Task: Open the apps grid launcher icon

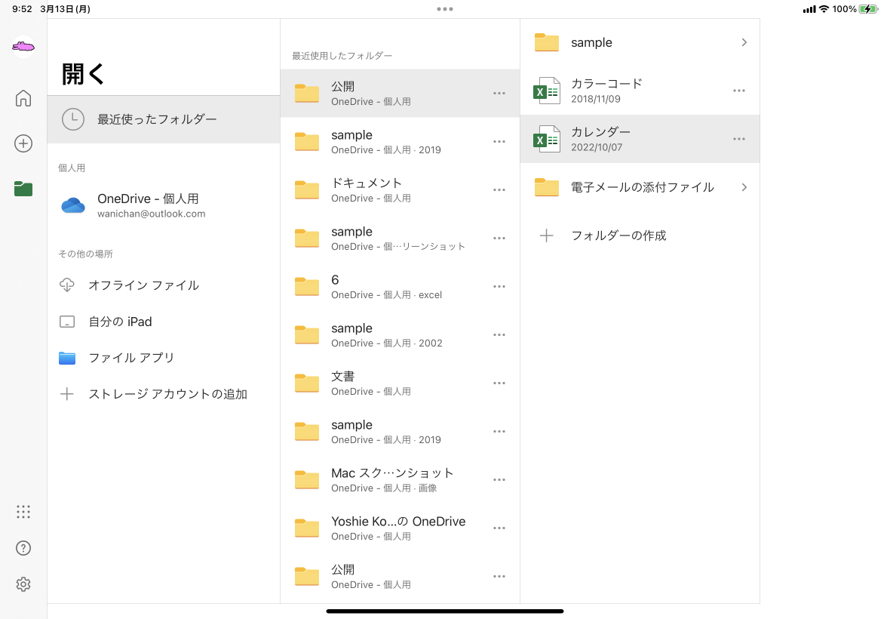Action: click(23, 512)
